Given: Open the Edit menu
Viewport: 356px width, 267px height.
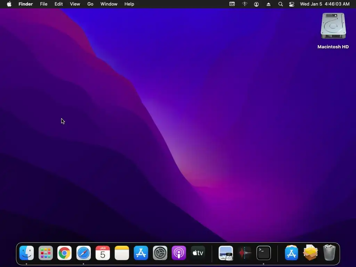Looking at the screenshot, I should coord(58,4).
